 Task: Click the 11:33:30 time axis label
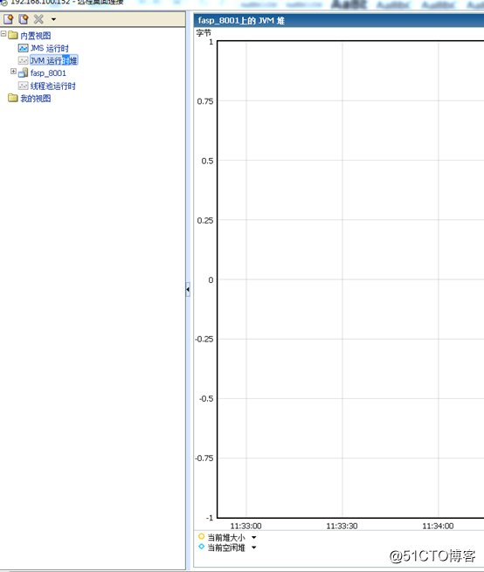point(342,526)
